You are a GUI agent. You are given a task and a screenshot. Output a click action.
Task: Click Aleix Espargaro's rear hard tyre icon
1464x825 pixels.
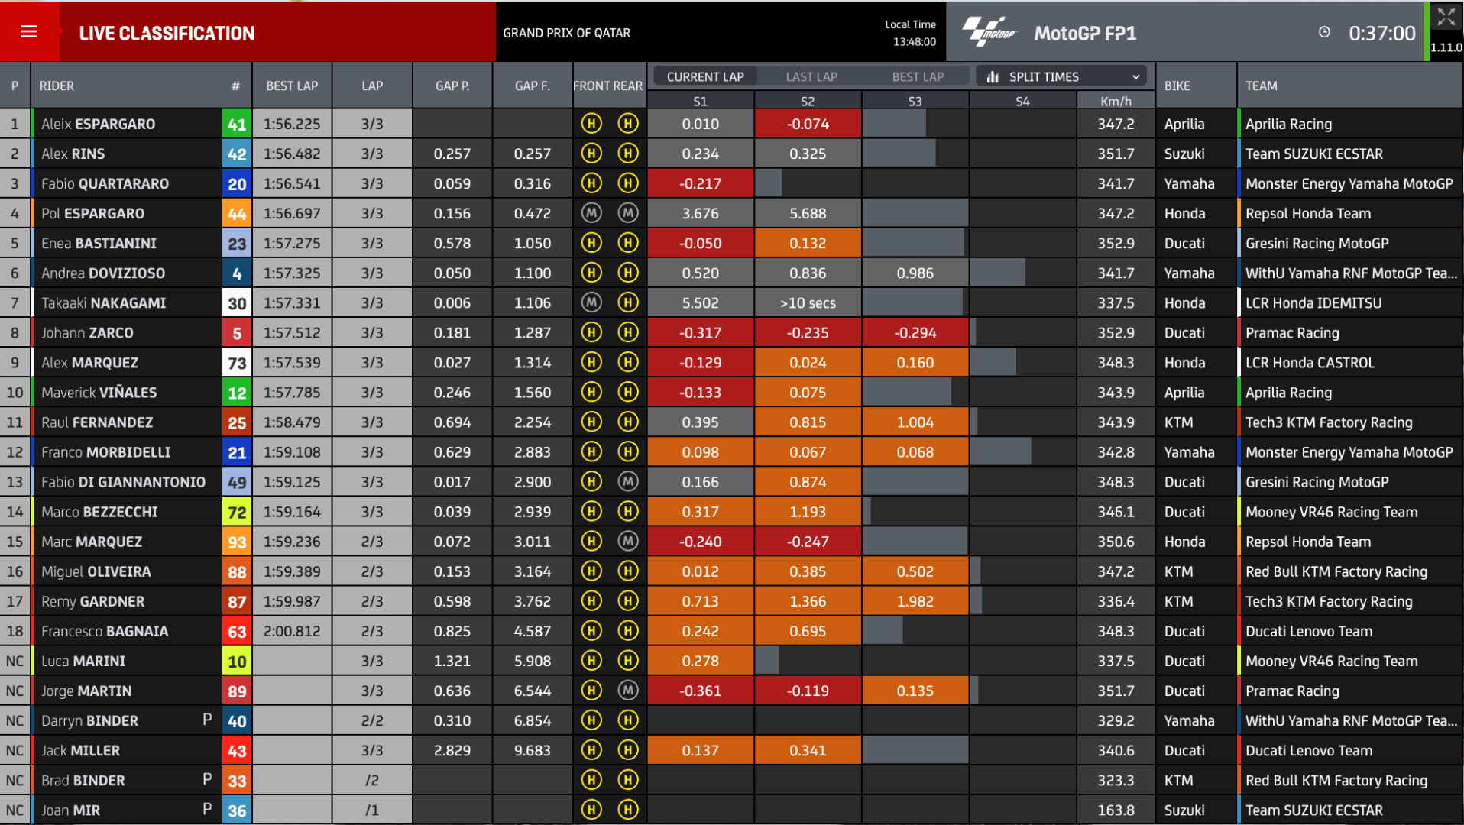click(x=628, y=124)
